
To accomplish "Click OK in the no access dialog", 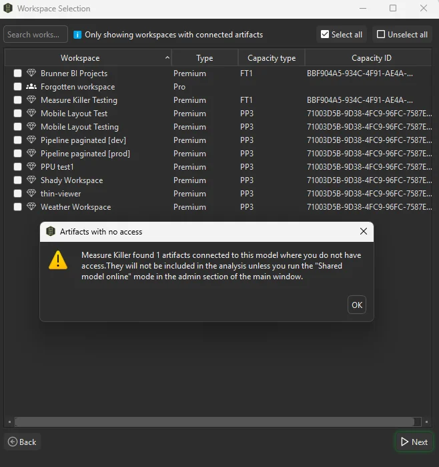I will coord(357,305).
